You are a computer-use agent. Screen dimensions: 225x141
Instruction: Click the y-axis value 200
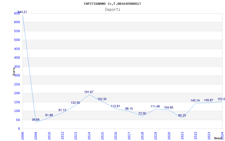click(x=17, y=93)
